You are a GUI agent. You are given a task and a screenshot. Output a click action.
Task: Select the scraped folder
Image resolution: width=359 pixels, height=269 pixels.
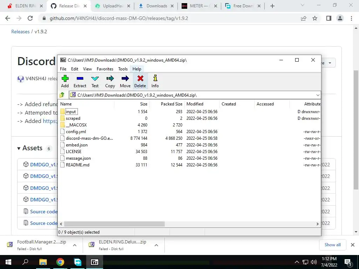pyautogui.click(x=73, y=118)
